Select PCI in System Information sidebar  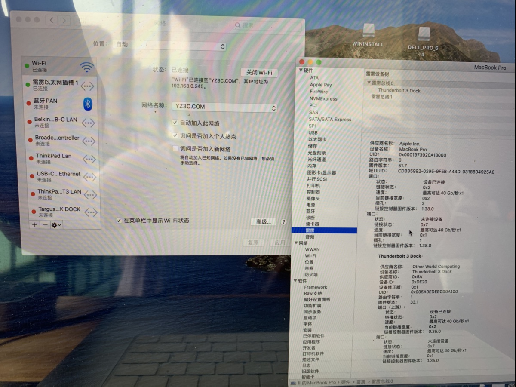(313, 105)
